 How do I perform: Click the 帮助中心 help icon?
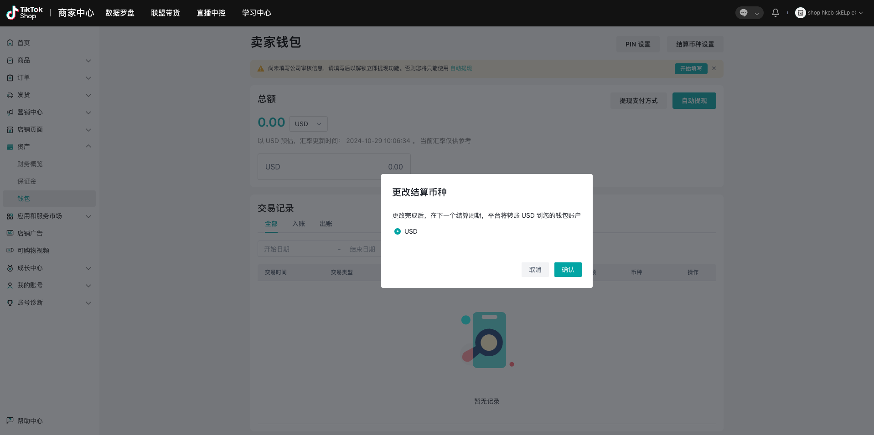pyautogui.click(x=10, y=420)
